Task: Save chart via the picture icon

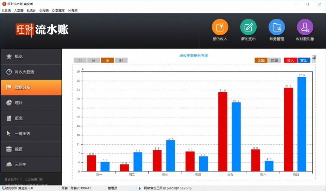Action: tap(314, 57)
